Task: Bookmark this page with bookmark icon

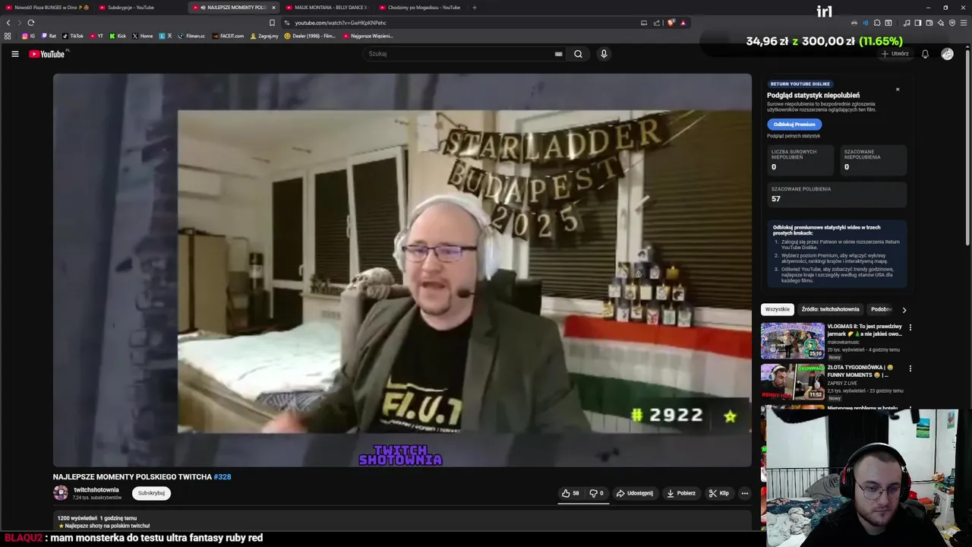Action: point(272,23)
